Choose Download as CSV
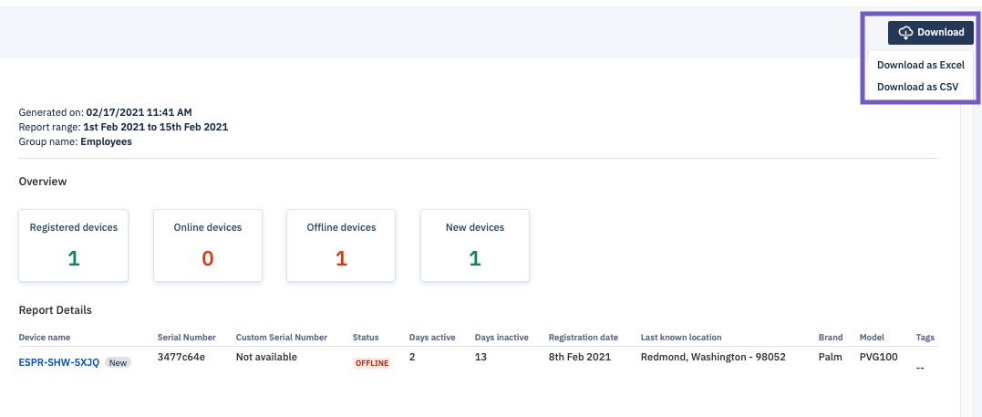Image resolution: width=982 pixels, height=417 pixels. [x=917, y=87]
